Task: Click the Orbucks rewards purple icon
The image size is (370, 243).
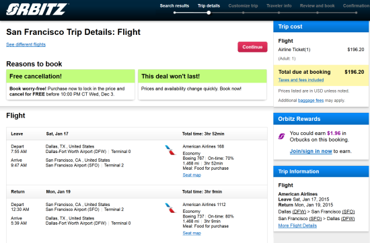Action: 281,136
